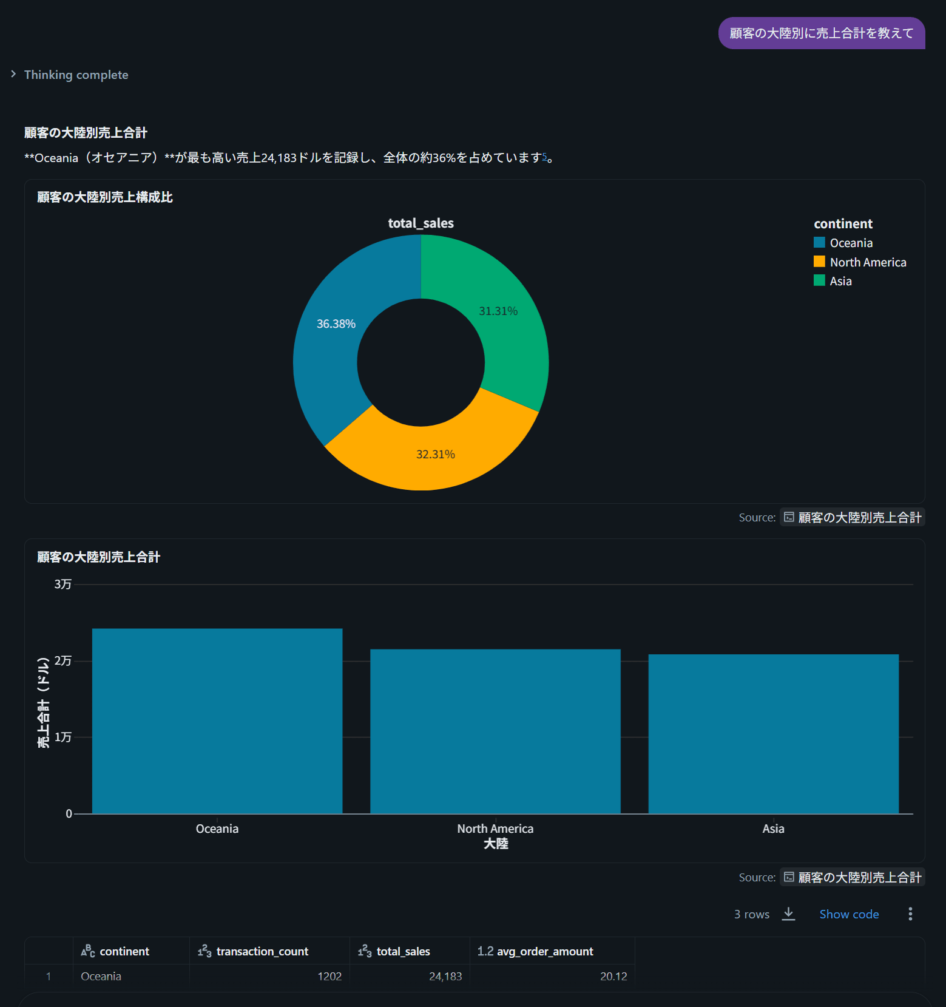The image size is (946, 1007).
Task: Click the Oceania legend label
Action: click(x=851, y=243)
